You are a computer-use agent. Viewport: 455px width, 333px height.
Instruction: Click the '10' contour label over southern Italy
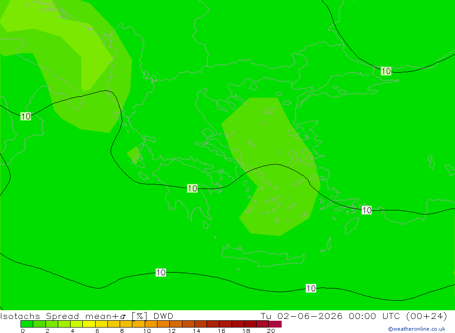pyautogui.click(x=25, y=116)
